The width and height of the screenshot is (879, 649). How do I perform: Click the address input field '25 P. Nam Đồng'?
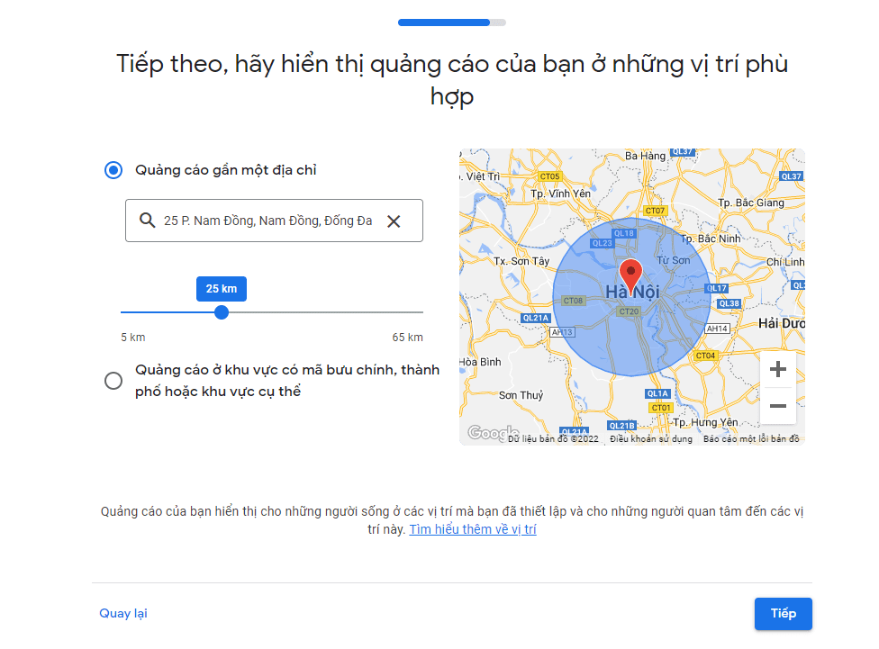pyautogui.click(x=274, y=221)
